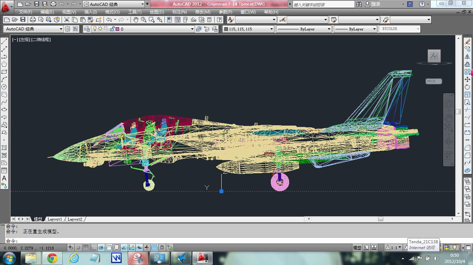Image resolution: width=473 pixels, height=265 pixels.
Task: Toggle Ortho Mode in status bar
Action: (x=93, y=247)
